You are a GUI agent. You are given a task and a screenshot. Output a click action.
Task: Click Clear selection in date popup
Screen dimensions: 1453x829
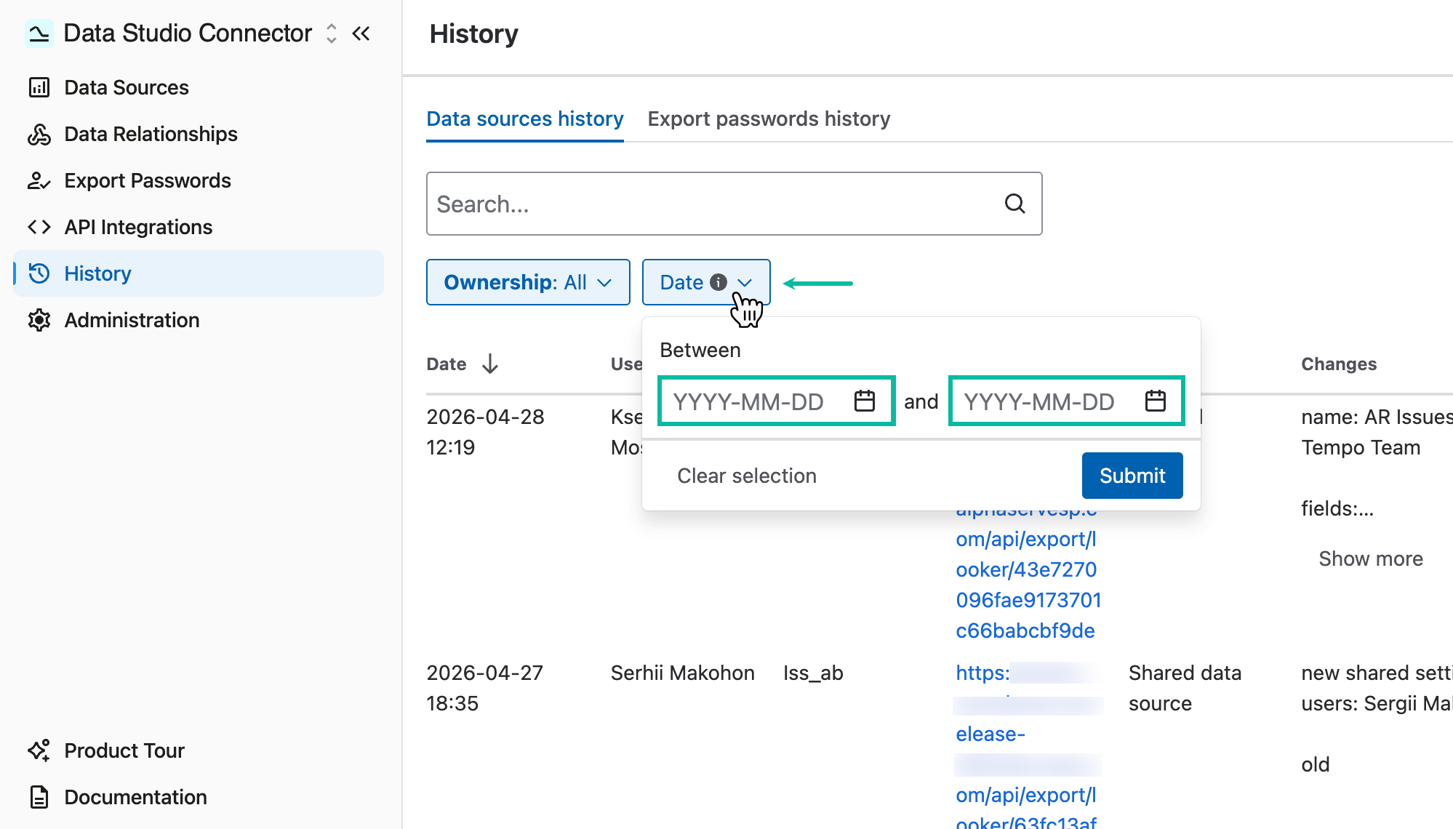[747, 476]
